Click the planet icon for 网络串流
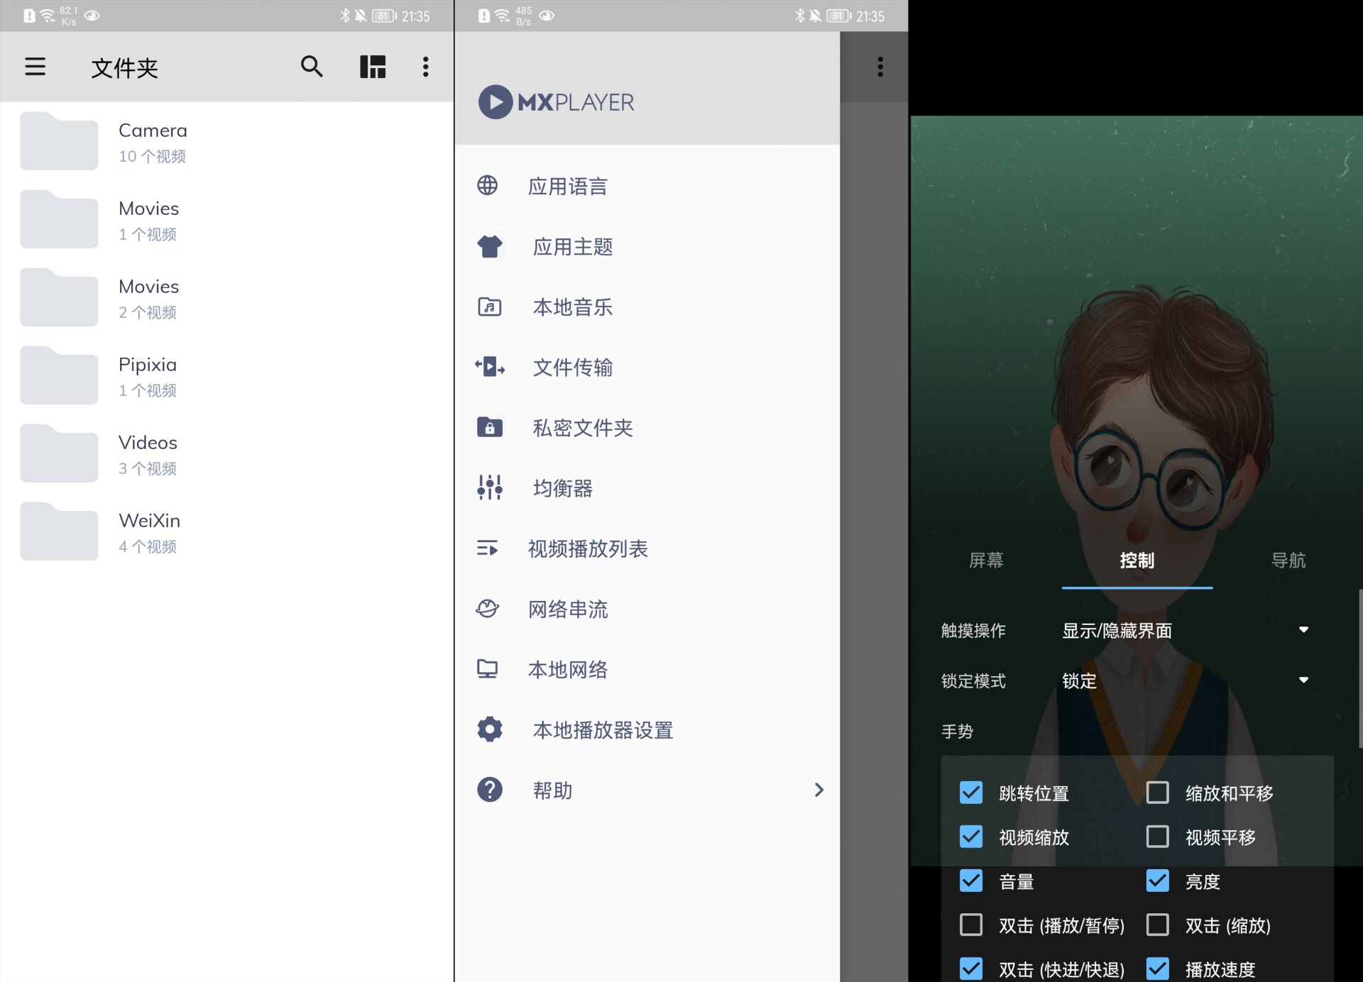 pos(488,608)
